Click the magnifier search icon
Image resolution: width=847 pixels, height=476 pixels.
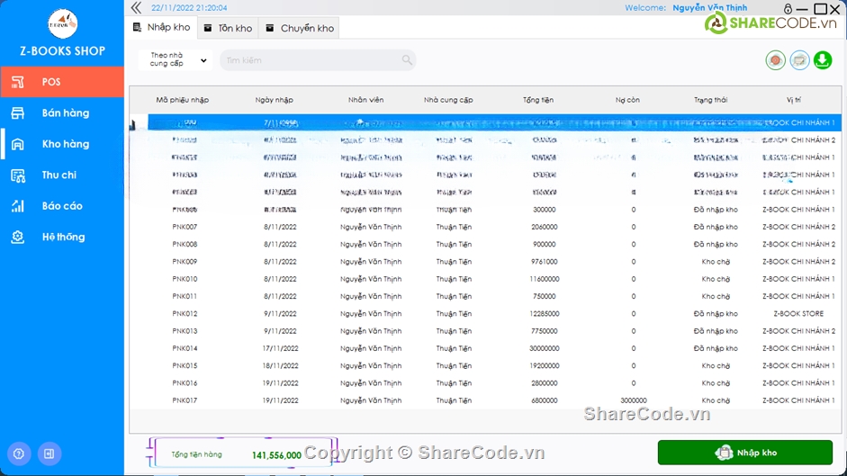tap(407, 60)
